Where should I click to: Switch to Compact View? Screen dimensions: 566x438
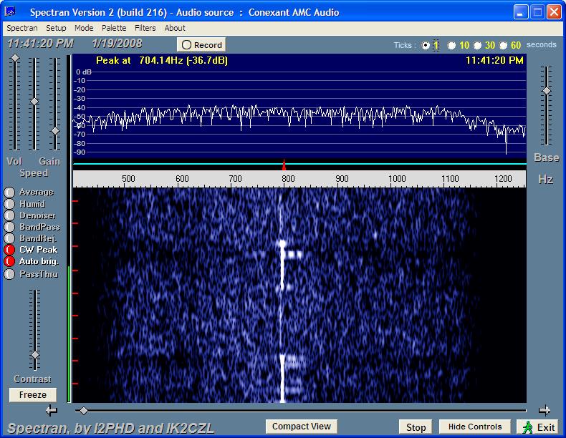tap(302, 427)
